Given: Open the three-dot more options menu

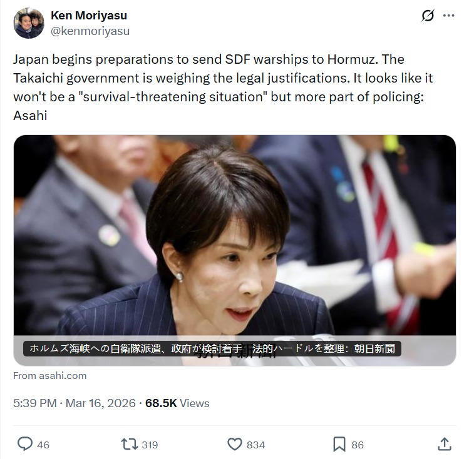Looking at the screenshot, I should tap(449, 16).
